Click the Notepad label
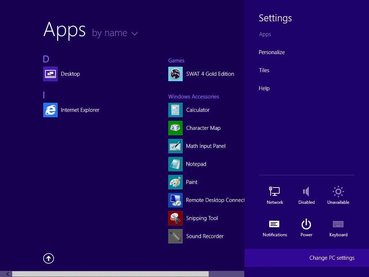Screen dimensions: 369x277 pyautogui.click(x=196, y=164)
